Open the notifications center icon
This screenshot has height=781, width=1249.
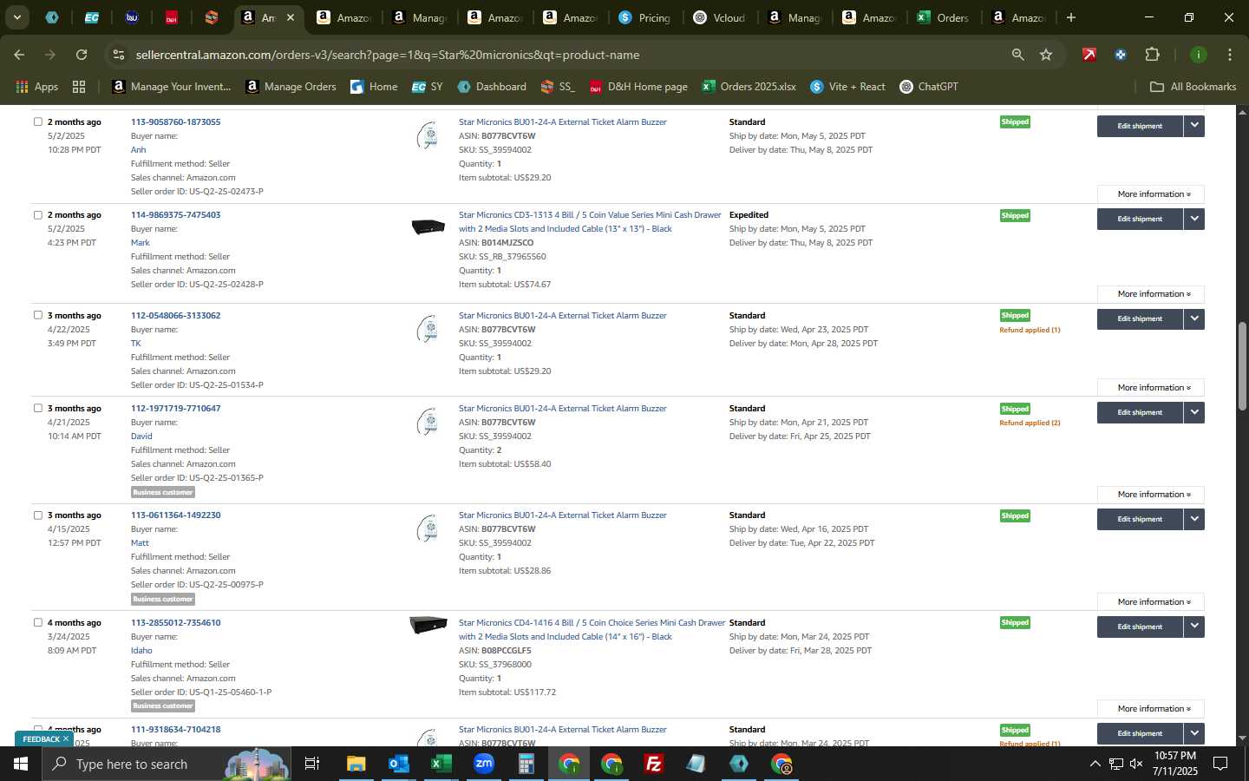coord(1220,764)
